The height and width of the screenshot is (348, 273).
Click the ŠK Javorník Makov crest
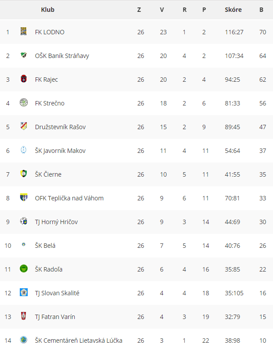[24, 150]
